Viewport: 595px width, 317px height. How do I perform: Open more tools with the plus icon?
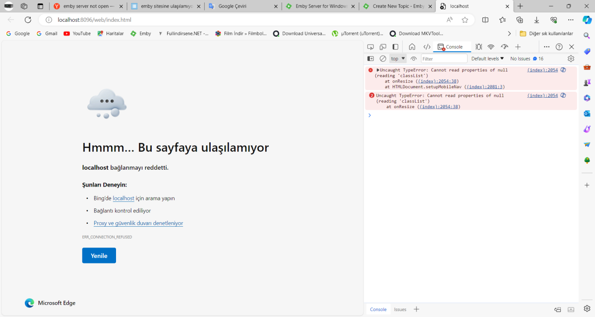tap(518, 46)
